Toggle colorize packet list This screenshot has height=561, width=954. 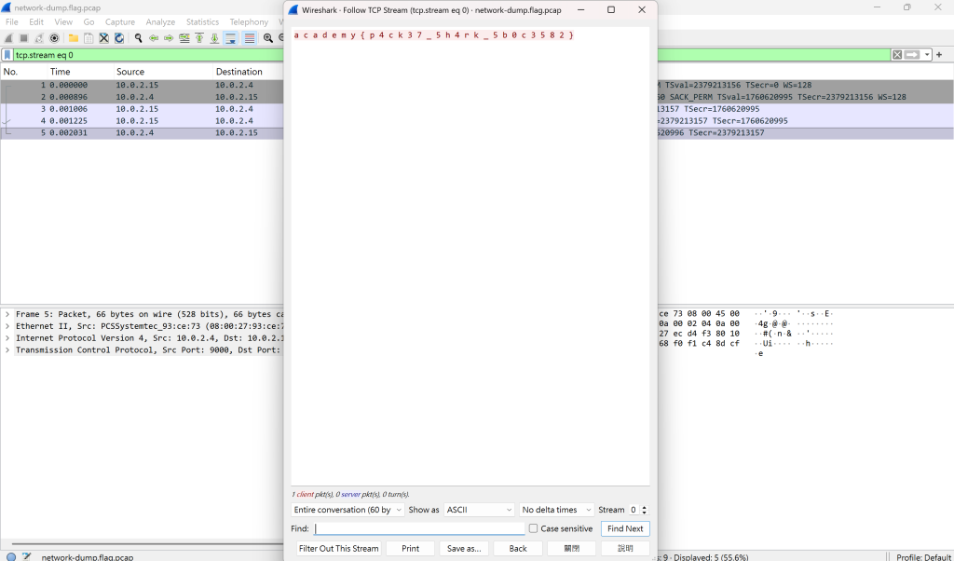pyautogui.click(x=250, y=37)
